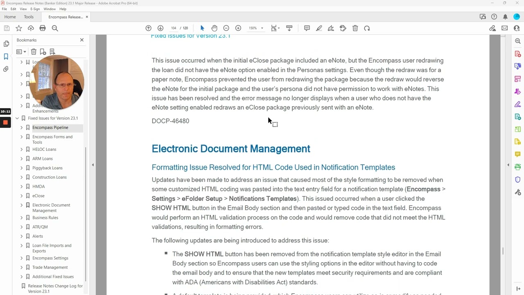Viewport: 524px width, 295px height.
Task: Open the fit page options dropdown
Action: (275, 28)
